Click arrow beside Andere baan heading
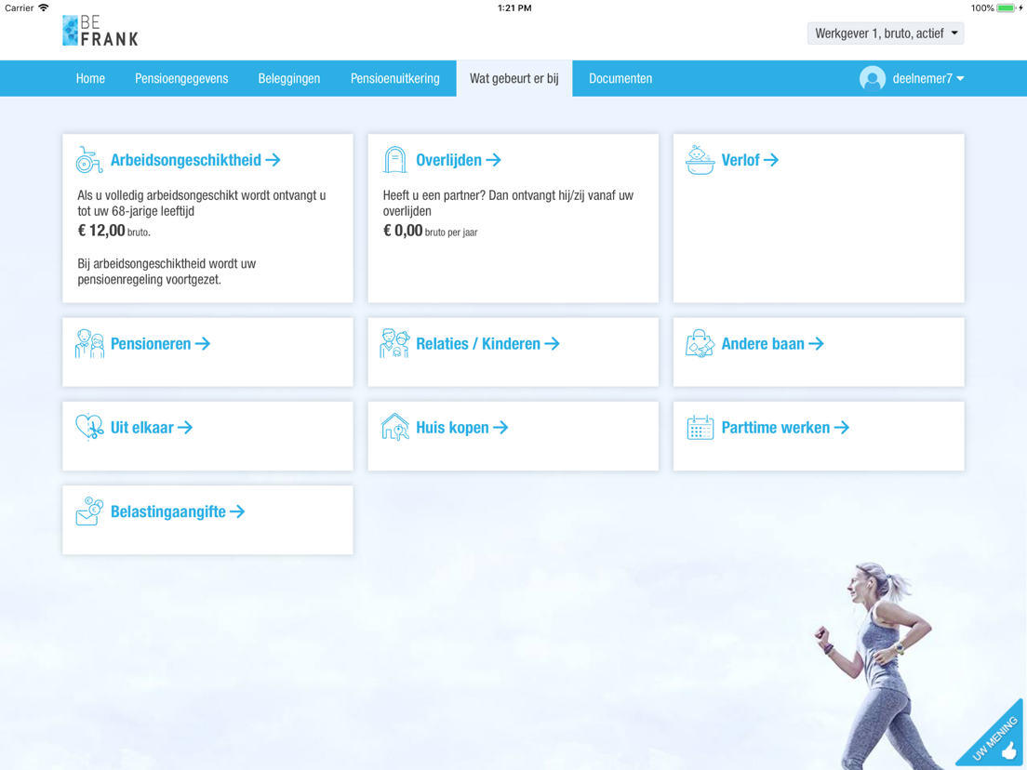Image resolution: width=1027 pixels, height=770 pixels. point(816,344)
